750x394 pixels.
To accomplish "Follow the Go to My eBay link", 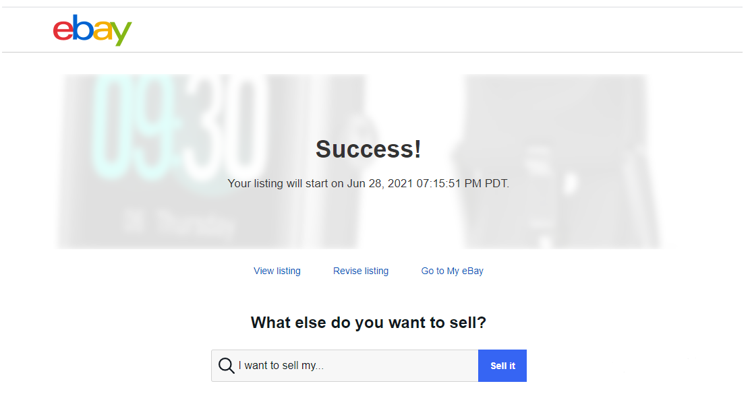I will [453, 271].
